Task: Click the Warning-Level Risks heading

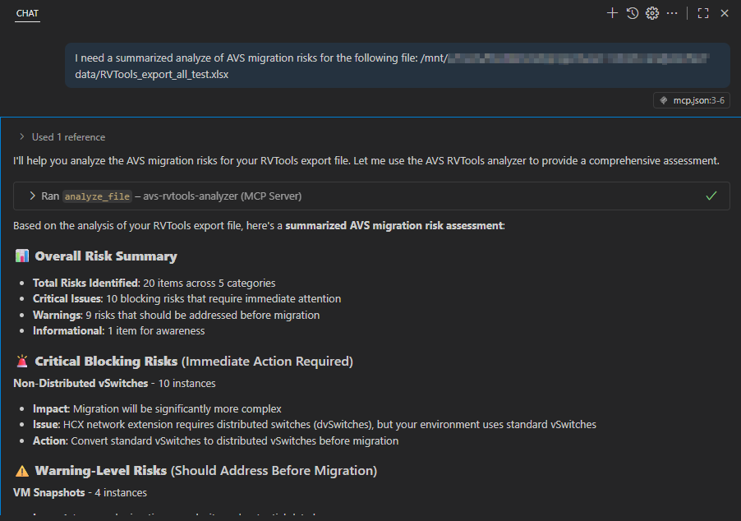Action: coord(206,471)
